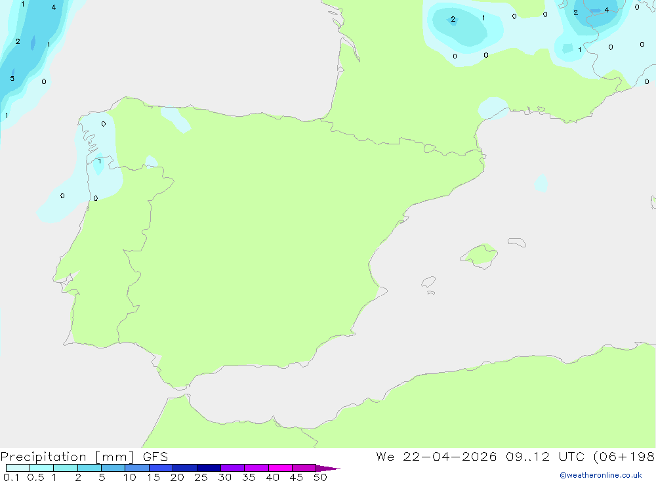
Task: Click the Mallorca island on the map
Action: (480, 255)
